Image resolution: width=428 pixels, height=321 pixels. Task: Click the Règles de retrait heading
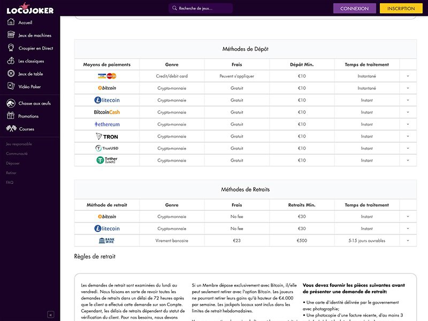95,256
